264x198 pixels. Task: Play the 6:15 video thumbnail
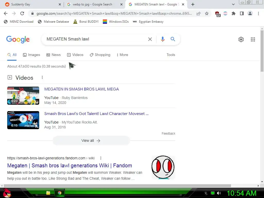23,120
